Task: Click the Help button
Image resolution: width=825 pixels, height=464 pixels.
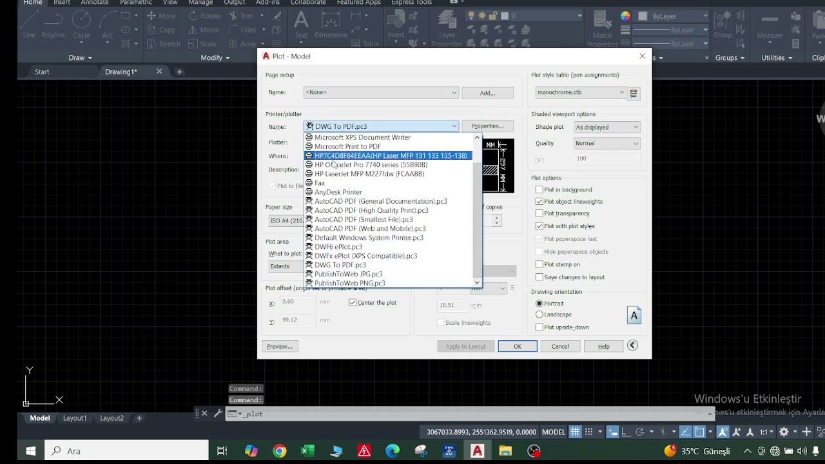Action: point(603,347)
